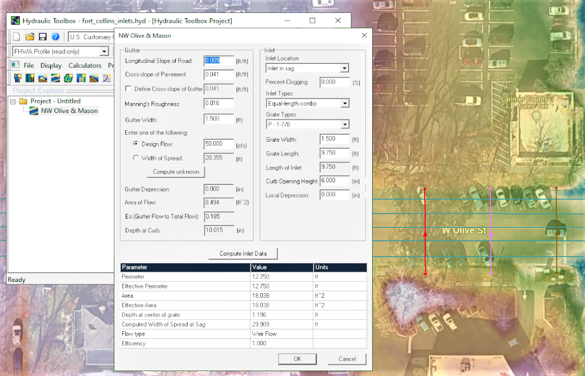Open the Hydraulic Toolbox help

[x=55, y=36]
